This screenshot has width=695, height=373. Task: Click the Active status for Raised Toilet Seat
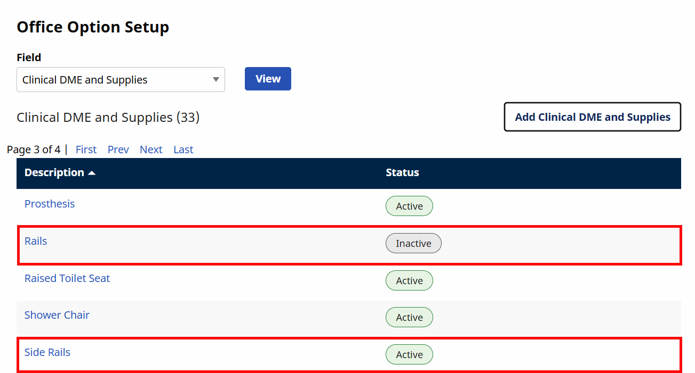pyautogui.click(x=409, y=280)
